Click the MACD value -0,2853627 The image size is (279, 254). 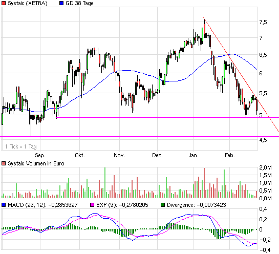coord(63,205)
